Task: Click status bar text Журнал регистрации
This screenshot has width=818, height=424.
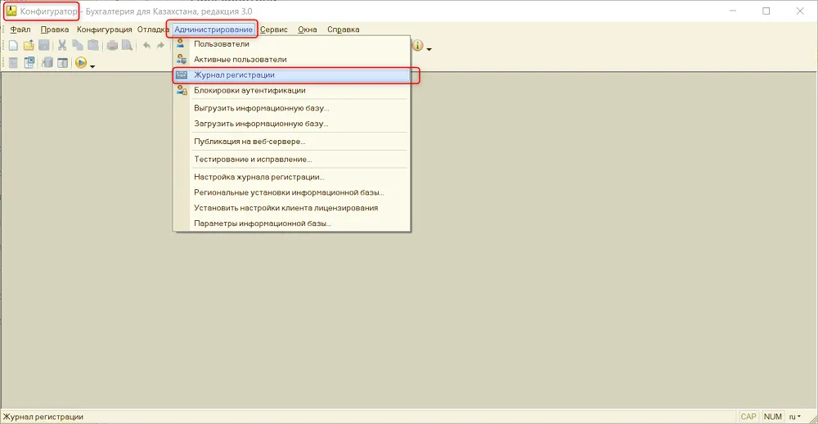Action: [44, 417]
